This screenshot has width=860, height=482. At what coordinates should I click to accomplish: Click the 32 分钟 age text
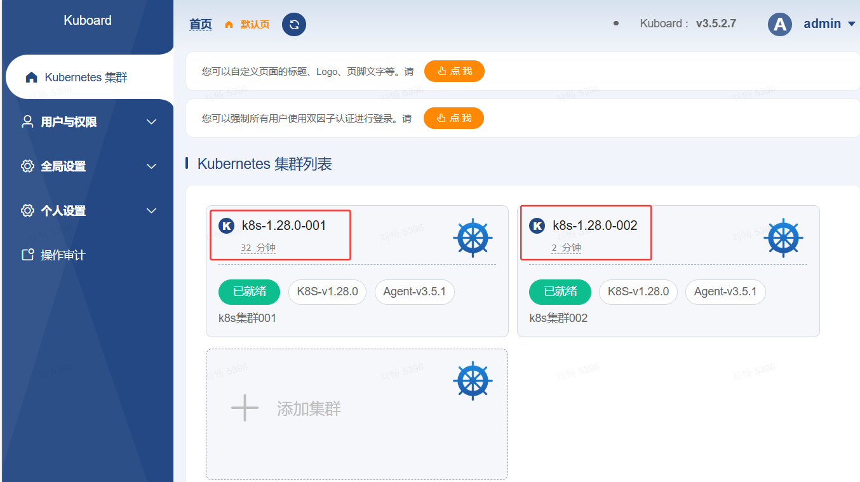coord(258,248)
